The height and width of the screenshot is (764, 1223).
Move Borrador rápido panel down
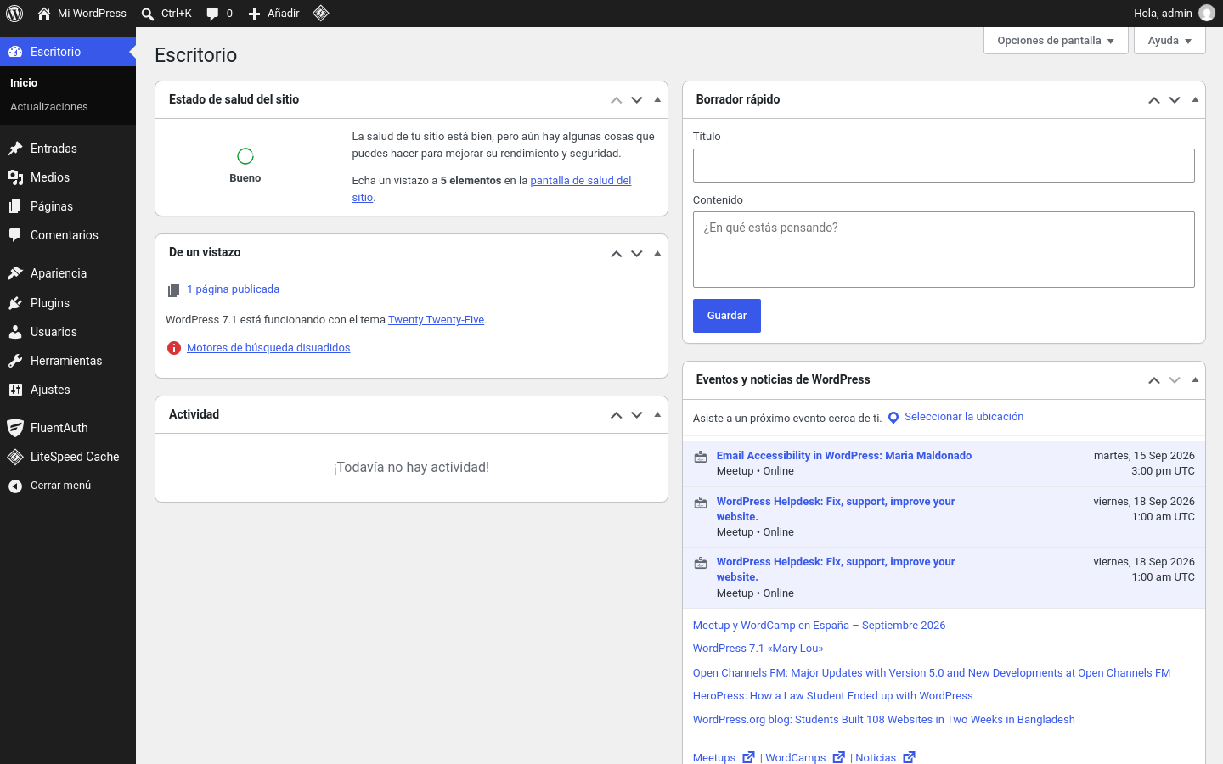[x=1175, y=100]
